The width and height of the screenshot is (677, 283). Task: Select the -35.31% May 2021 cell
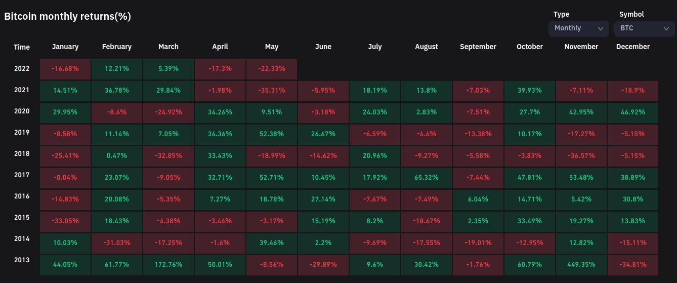(x=272, y=90)
